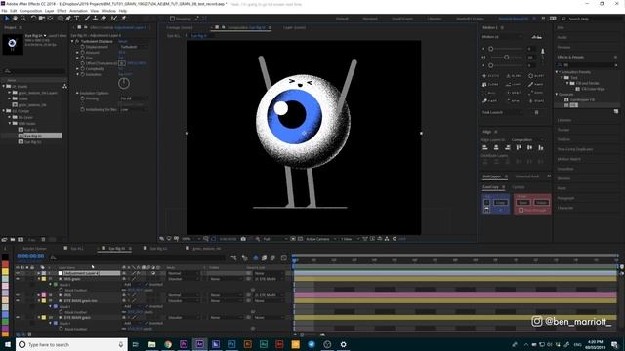Expand the Adjustment Layer 4 layer twirl
Screen dimensions: 625x351
(x=39, y=273)
